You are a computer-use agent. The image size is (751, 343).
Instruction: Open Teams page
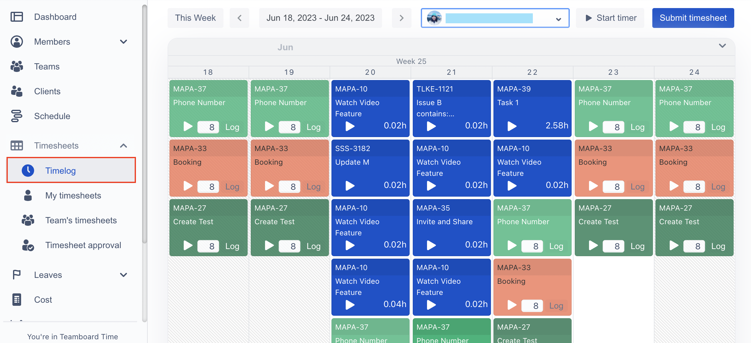pos(47,66)
